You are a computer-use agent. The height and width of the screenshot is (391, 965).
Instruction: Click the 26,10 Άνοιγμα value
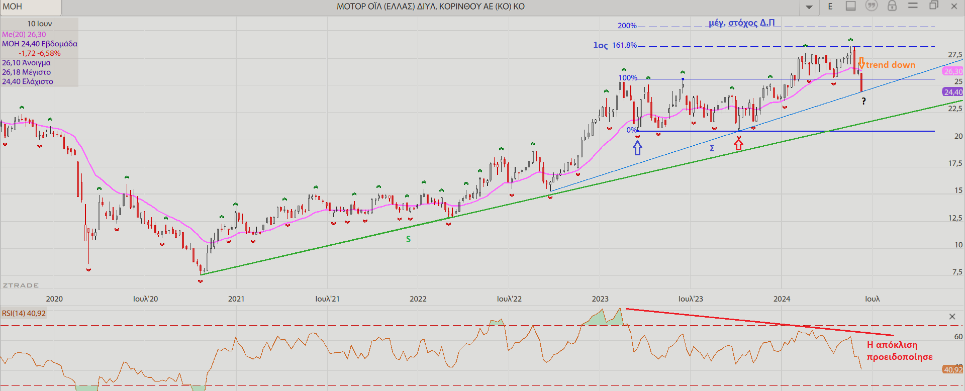point(26,63)
